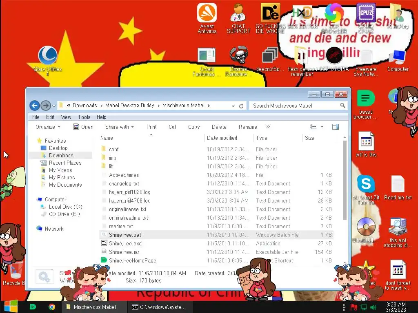Select Network in the navigation pane

tap(54, 229)
